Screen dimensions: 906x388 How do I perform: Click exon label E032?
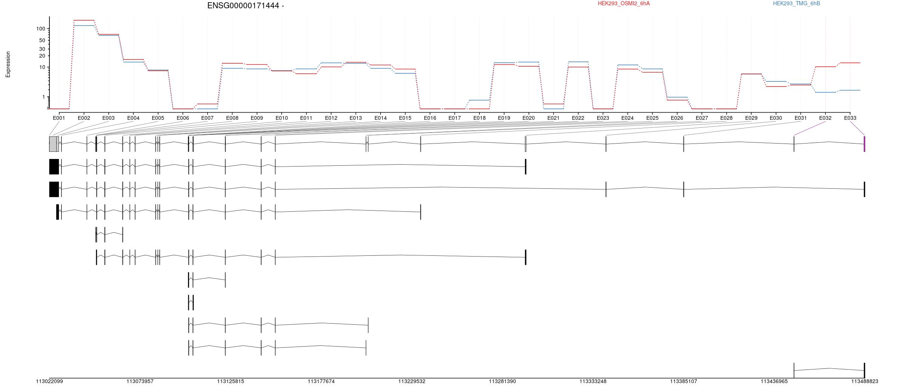[x=825, y=118]
